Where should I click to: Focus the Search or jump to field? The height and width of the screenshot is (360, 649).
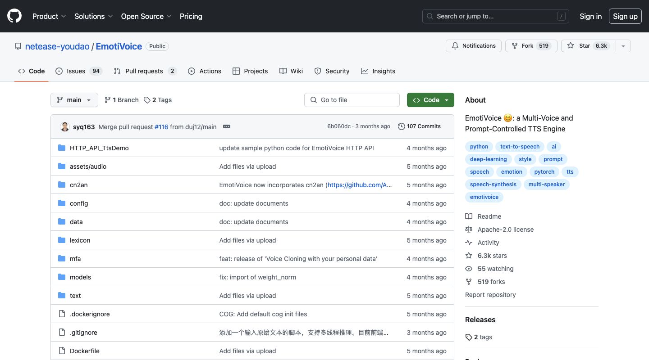[x=496, y=16]
